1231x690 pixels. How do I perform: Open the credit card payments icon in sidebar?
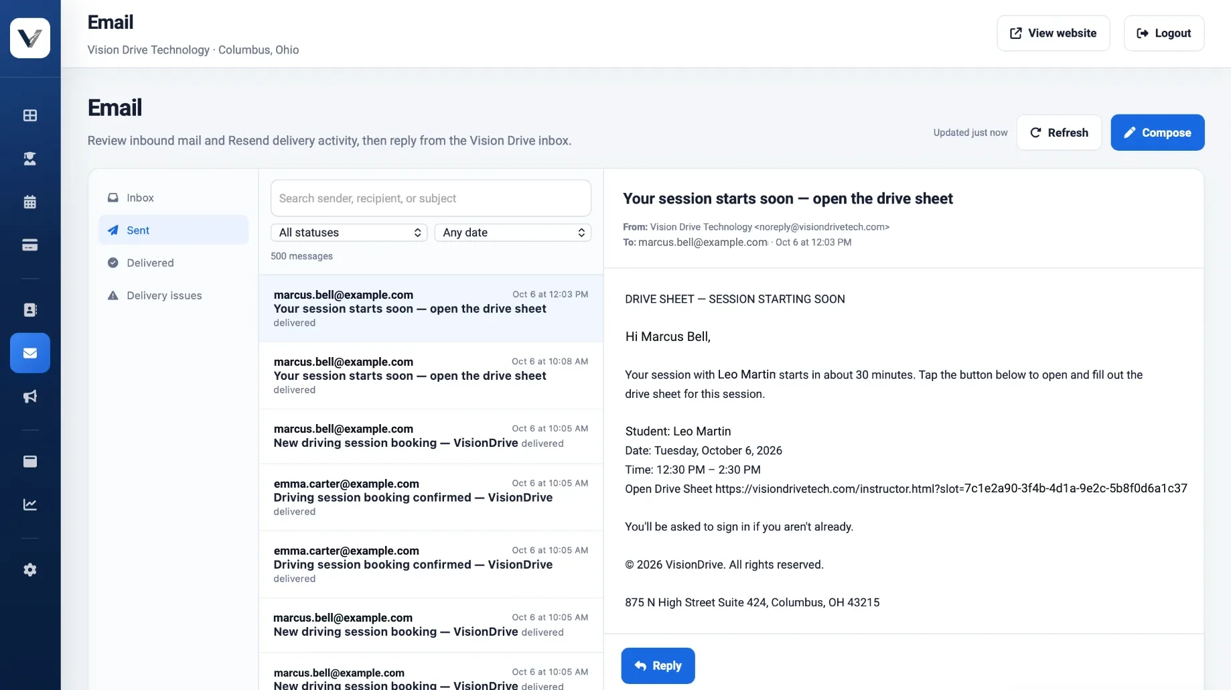click(x=30, y=245)
